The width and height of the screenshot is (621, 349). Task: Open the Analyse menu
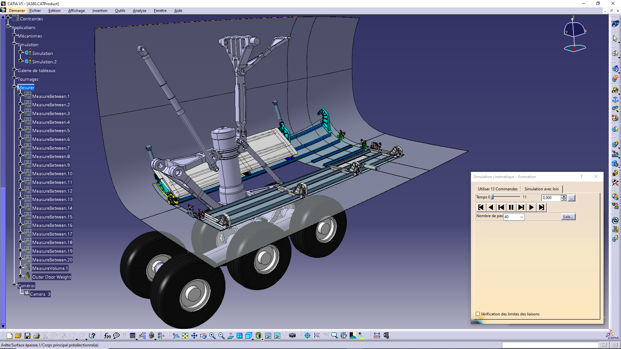(x=139, y=11)
